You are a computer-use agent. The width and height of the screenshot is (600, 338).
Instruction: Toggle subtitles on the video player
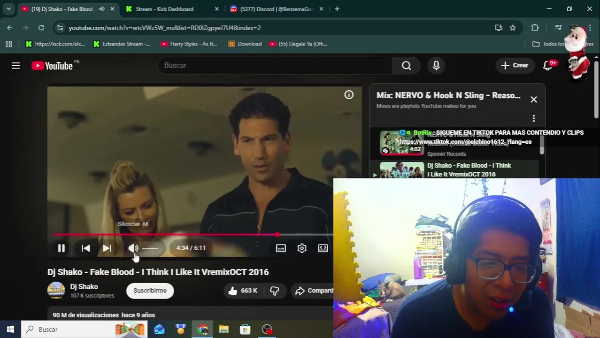281,248
